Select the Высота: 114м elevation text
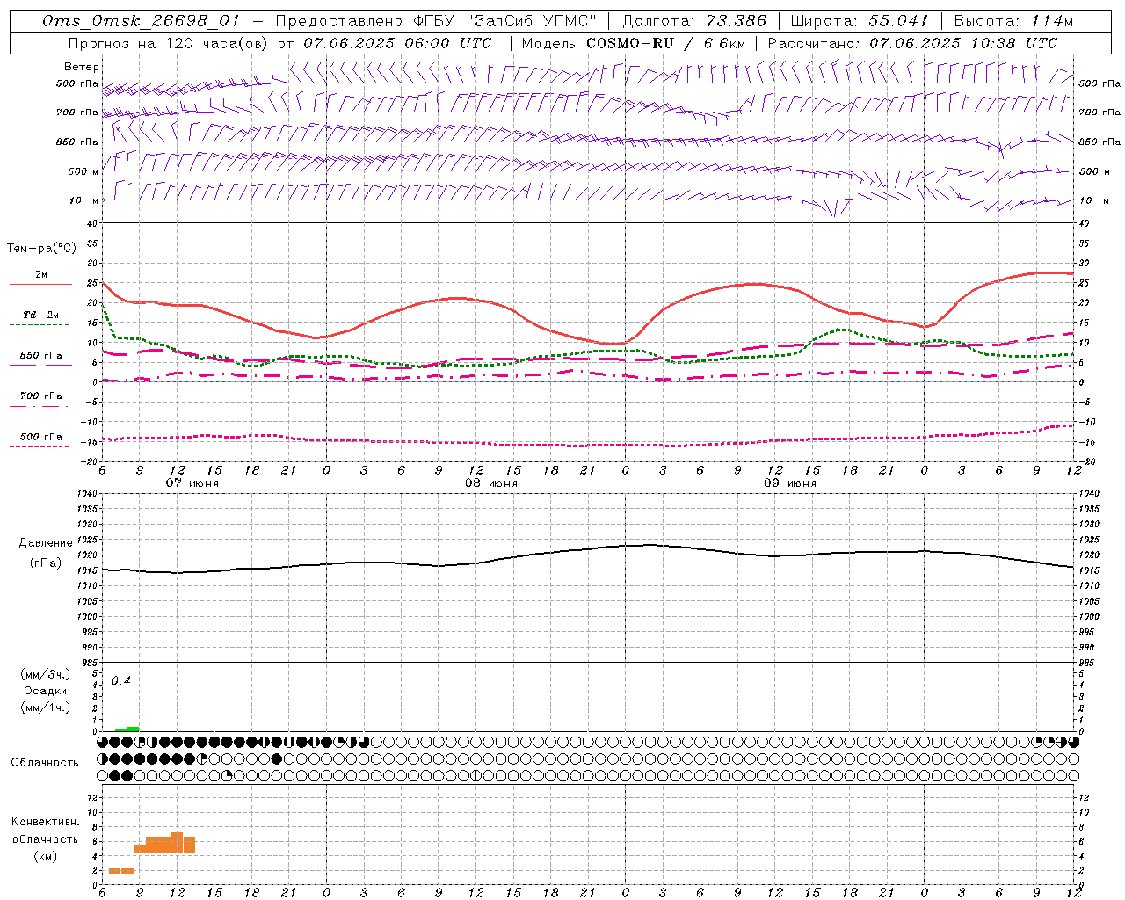The width and height of the screenshot is (1125, 900). click(1012, 21)
